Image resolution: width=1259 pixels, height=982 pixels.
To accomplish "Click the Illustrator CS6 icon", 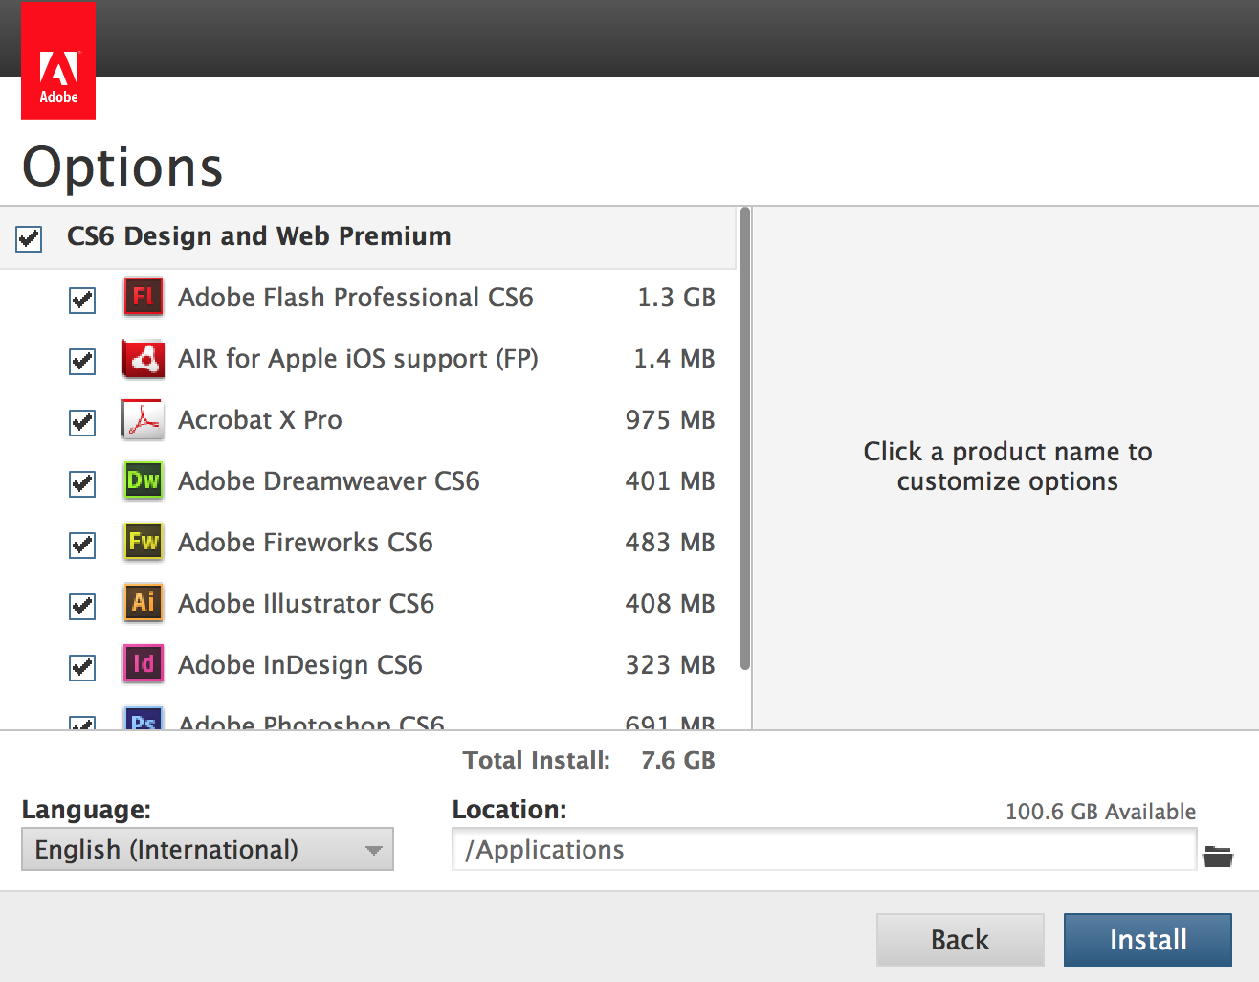I will click(144, 603).
